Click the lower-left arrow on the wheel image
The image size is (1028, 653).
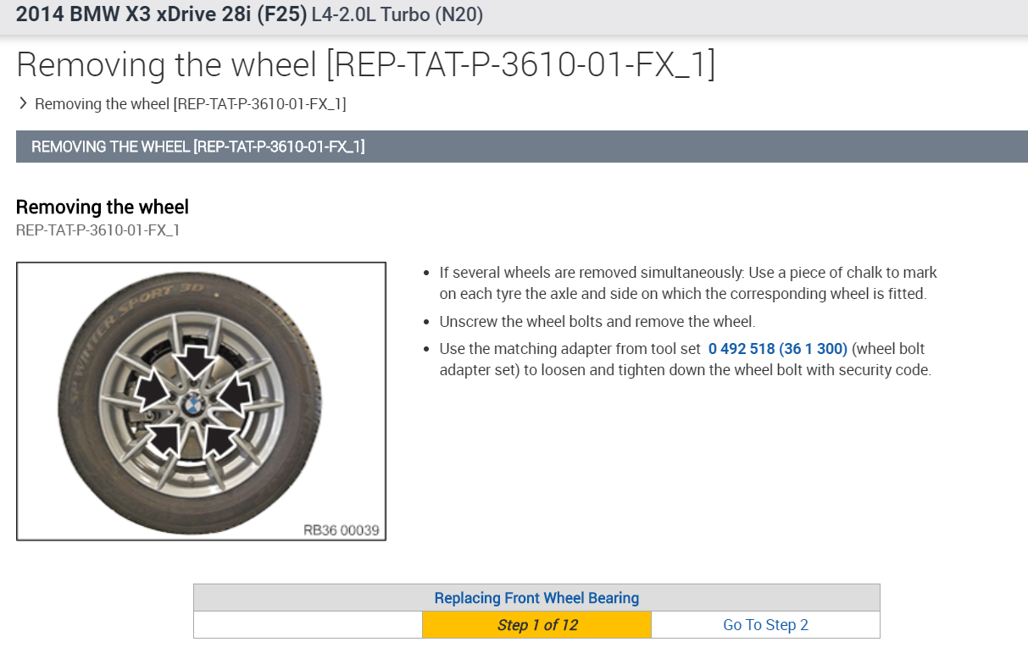pos(166,440)
